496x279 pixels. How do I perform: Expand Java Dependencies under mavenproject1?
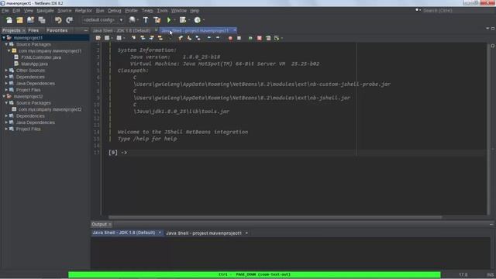(6, 84)
